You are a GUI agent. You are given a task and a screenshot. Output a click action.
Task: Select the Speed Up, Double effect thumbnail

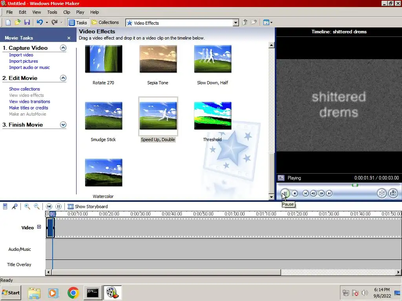pos(158,116)
